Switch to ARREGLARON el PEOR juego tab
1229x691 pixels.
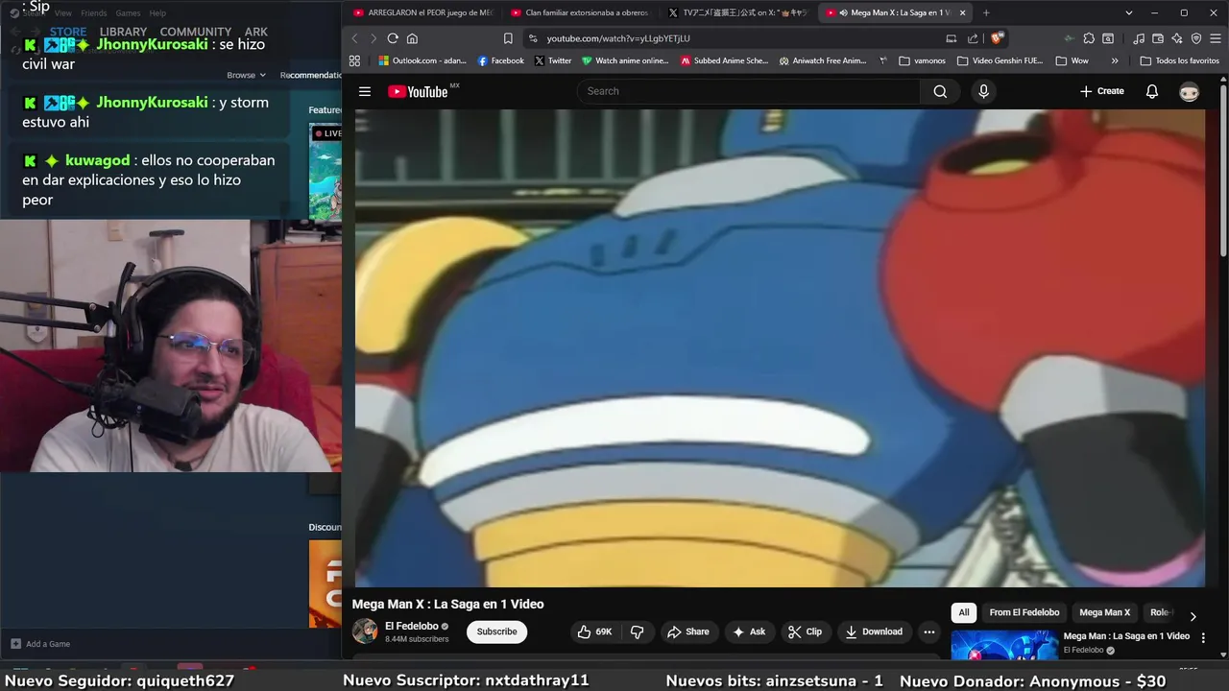coord(423,12)
